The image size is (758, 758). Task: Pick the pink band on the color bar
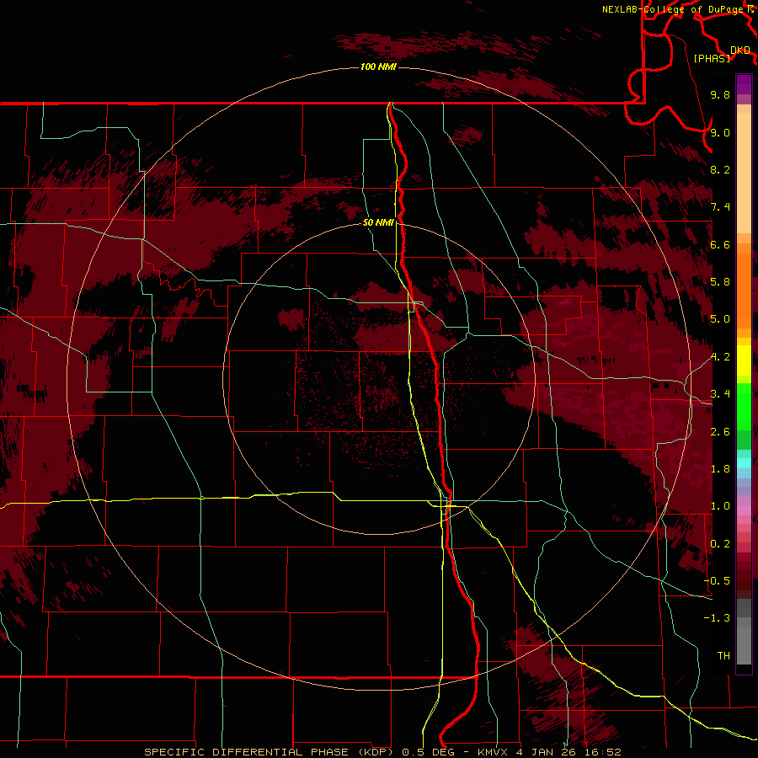coord(744,510)
